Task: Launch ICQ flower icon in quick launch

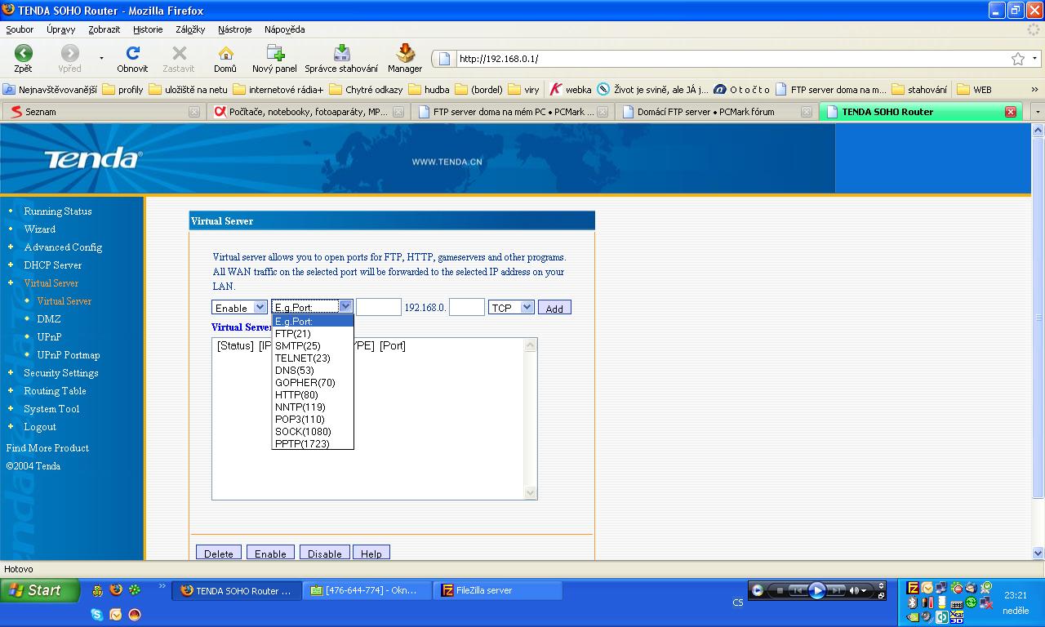Action: 135,589
